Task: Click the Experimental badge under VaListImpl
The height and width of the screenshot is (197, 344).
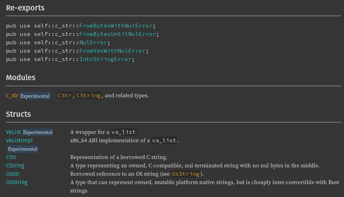Action: pos(23,149)
